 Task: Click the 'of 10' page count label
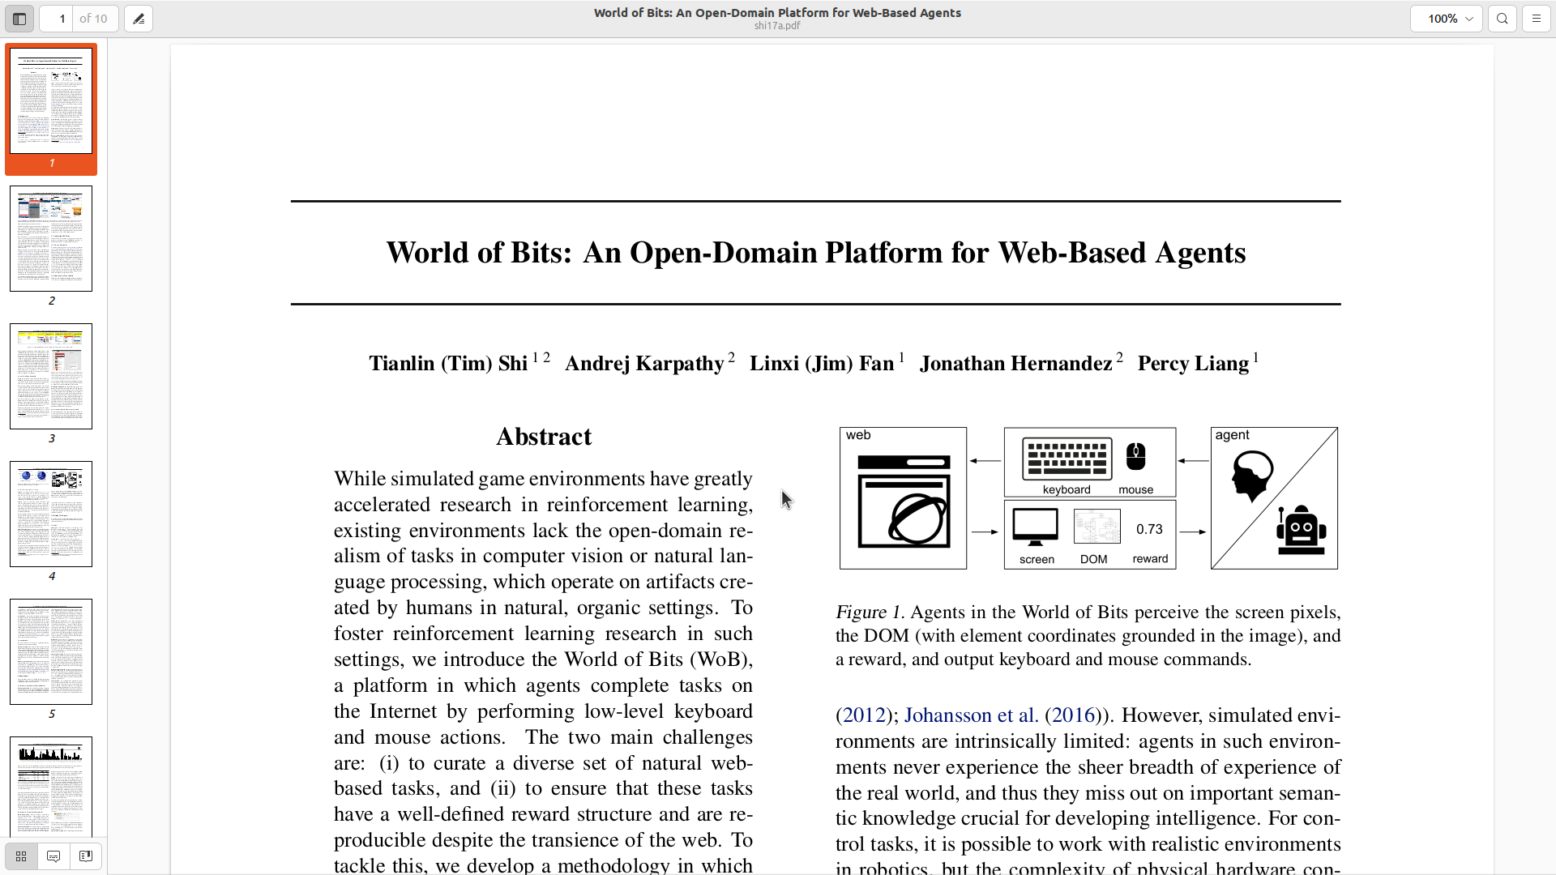click(x=93, y=19)
